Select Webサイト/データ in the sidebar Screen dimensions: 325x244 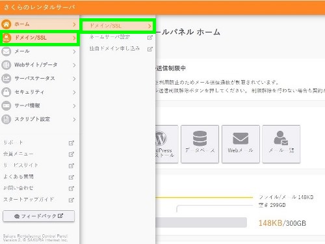(x=40, y=65)
